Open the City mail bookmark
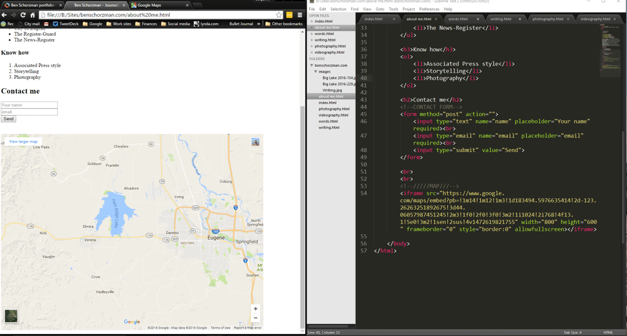Screen dimensions: 627x336 29,24
